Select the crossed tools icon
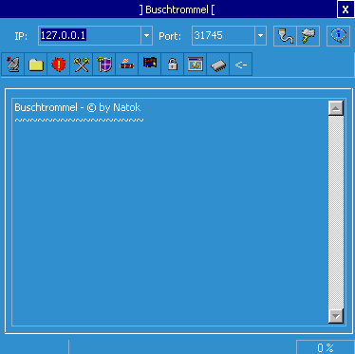The image size is (355, 354). 82,65
